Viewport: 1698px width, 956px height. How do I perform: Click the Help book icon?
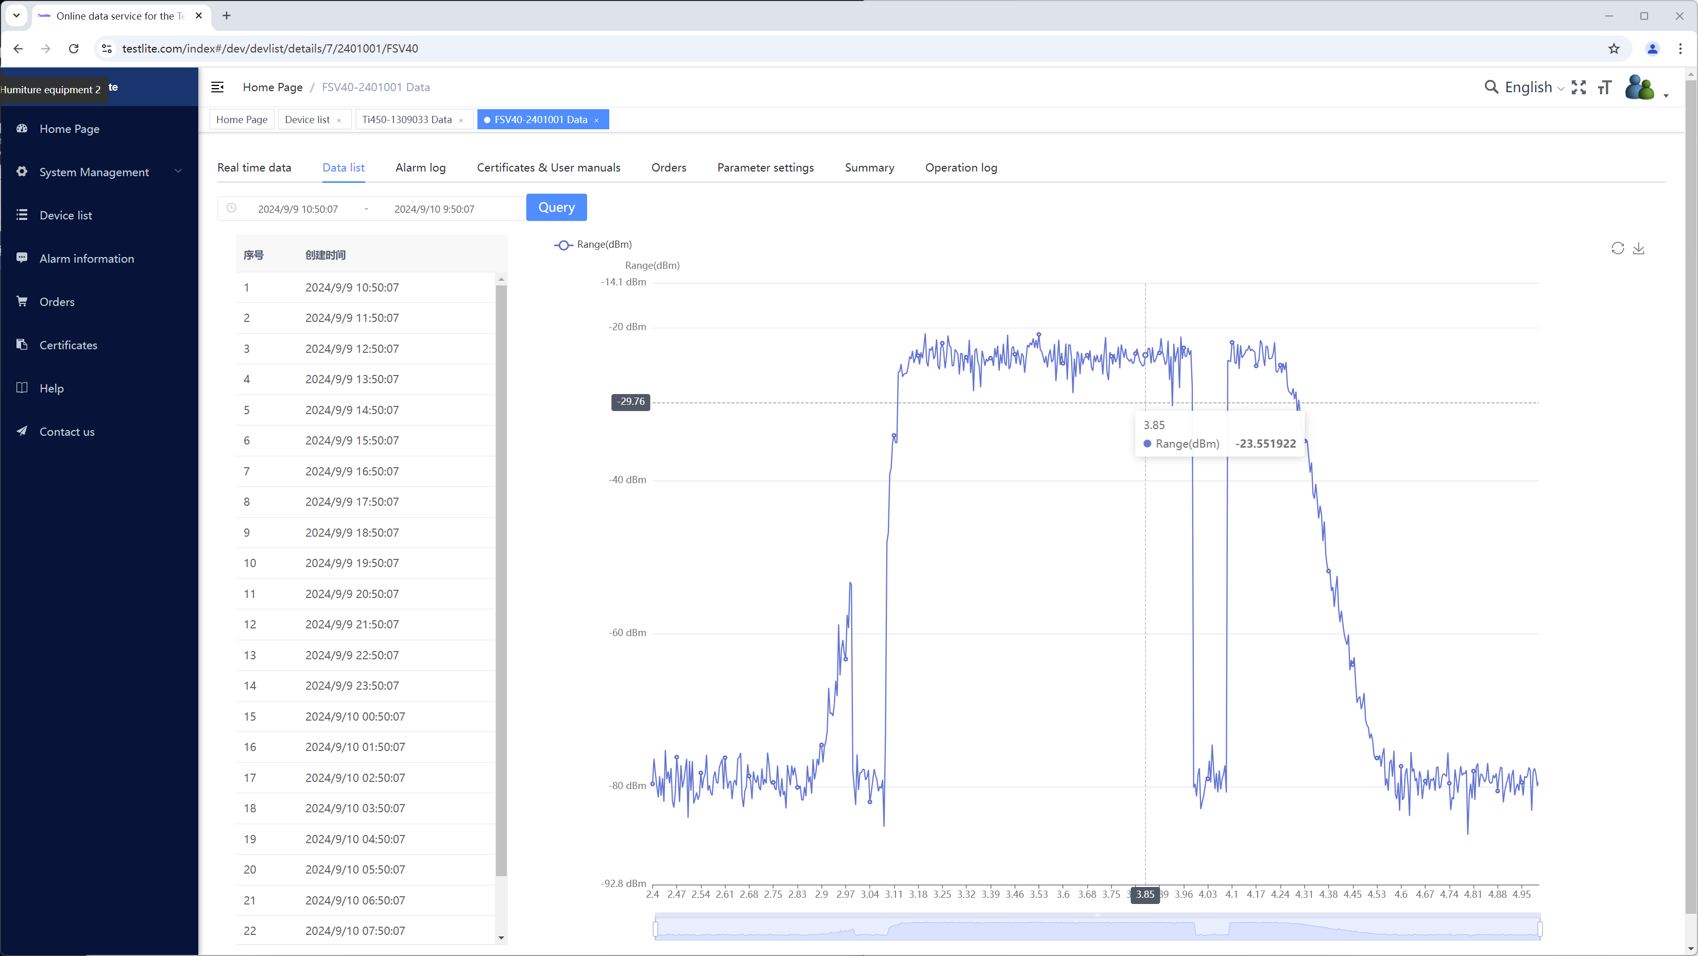click(22, 388)
